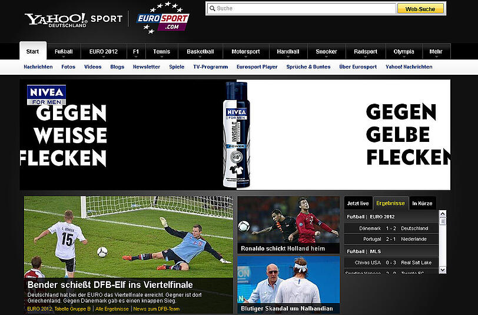Open the Fußball menu
478x315 pixels.
[64, 52]
